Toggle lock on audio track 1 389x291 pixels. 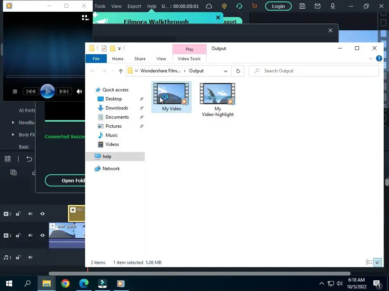(x=18, y=257)
